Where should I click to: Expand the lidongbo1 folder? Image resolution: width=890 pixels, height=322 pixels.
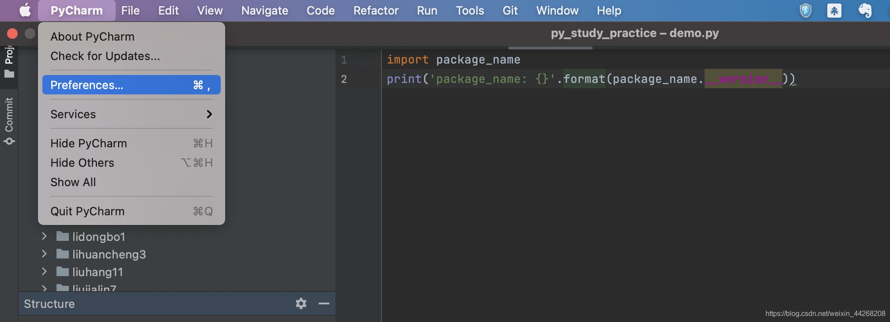[44, 236]
